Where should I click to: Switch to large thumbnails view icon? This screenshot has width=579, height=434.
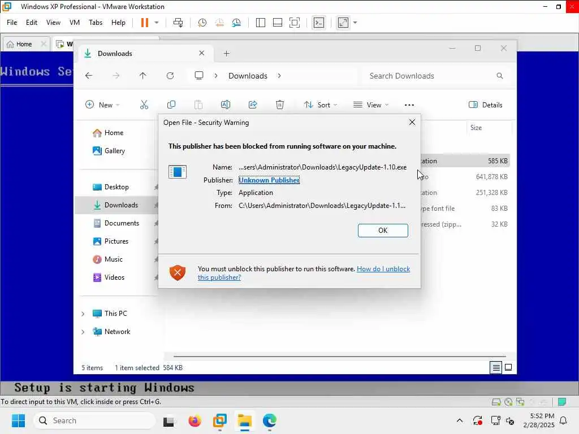[x=508, y=367]
